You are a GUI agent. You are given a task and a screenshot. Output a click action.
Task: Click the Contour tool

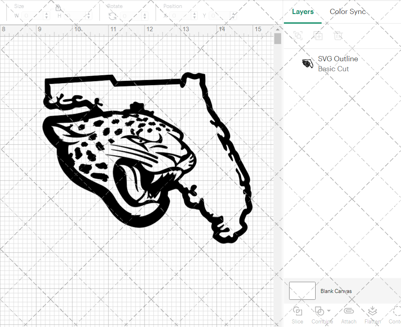pos(395,315)
